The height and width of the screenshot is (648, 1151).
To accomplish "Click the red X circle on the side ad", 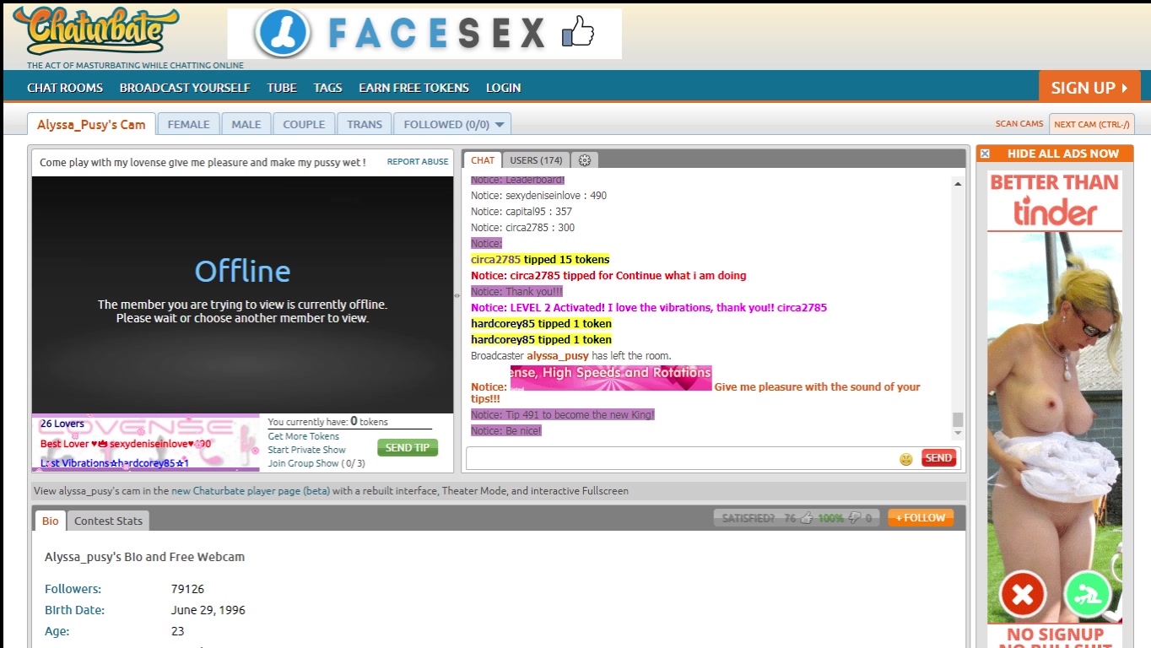I will (x=1023, y=595).
